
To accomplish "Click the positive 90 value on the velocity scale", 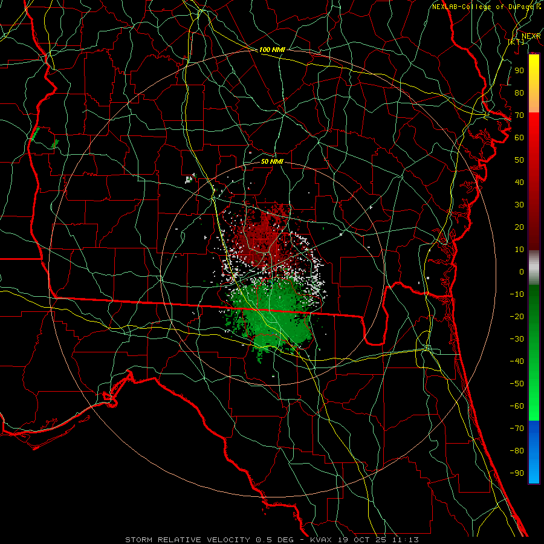I will click(519, 71).
